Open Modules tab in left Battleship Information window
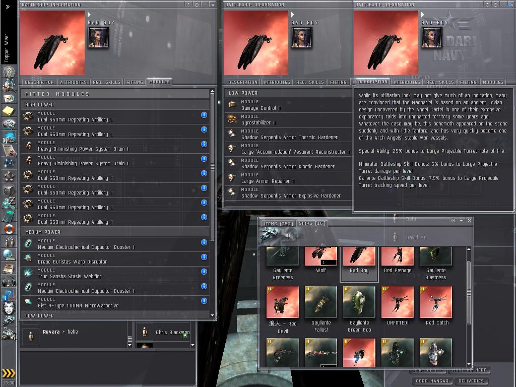This screenshot has width=516, height=387. tap(159, 82)
